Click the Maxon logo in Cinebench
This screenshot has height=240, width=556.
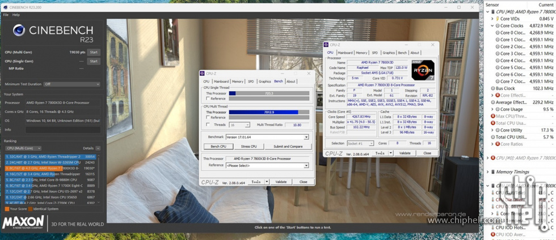[x=23, y=224]
